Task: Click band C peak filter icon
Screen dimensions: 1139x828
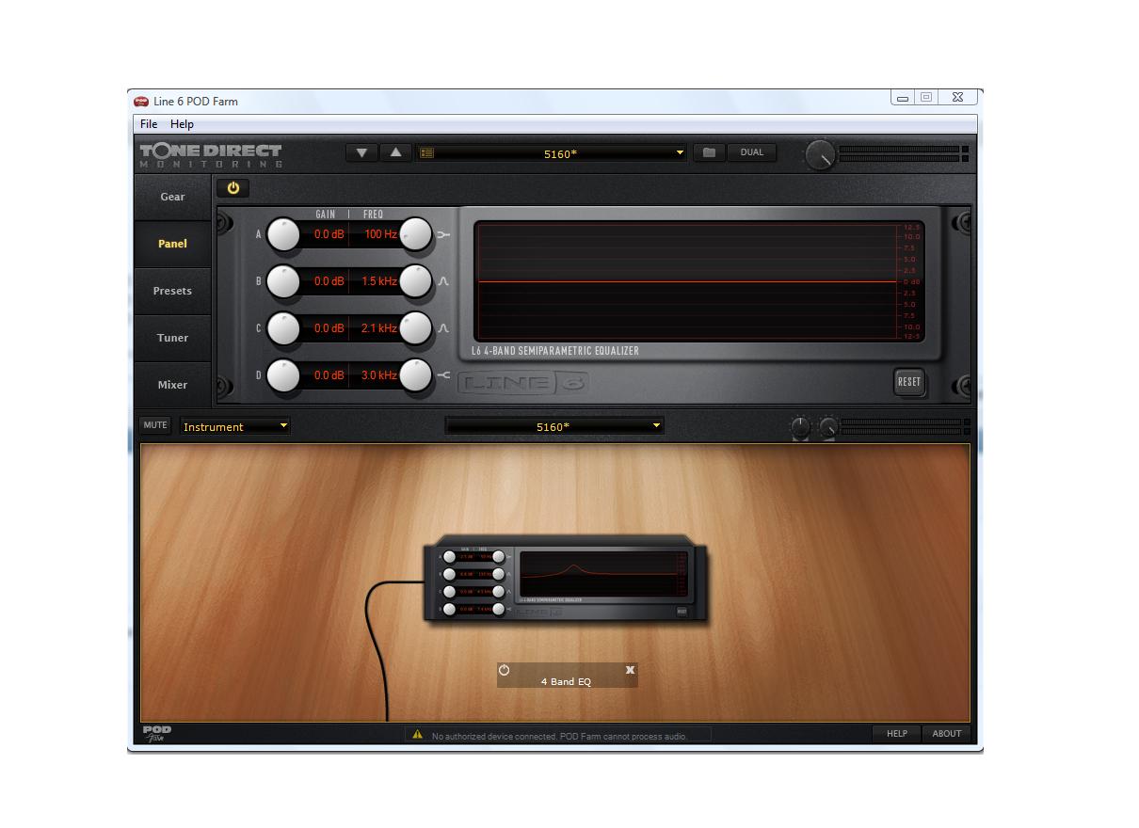Action: [443, 328]
